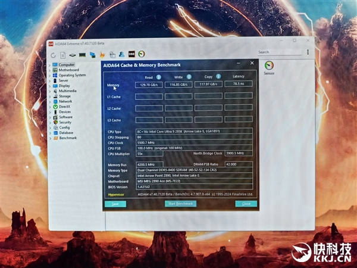Click the Refresh toolbar icon
This screenshot has width=357, height=268.
tap(53, 55)
